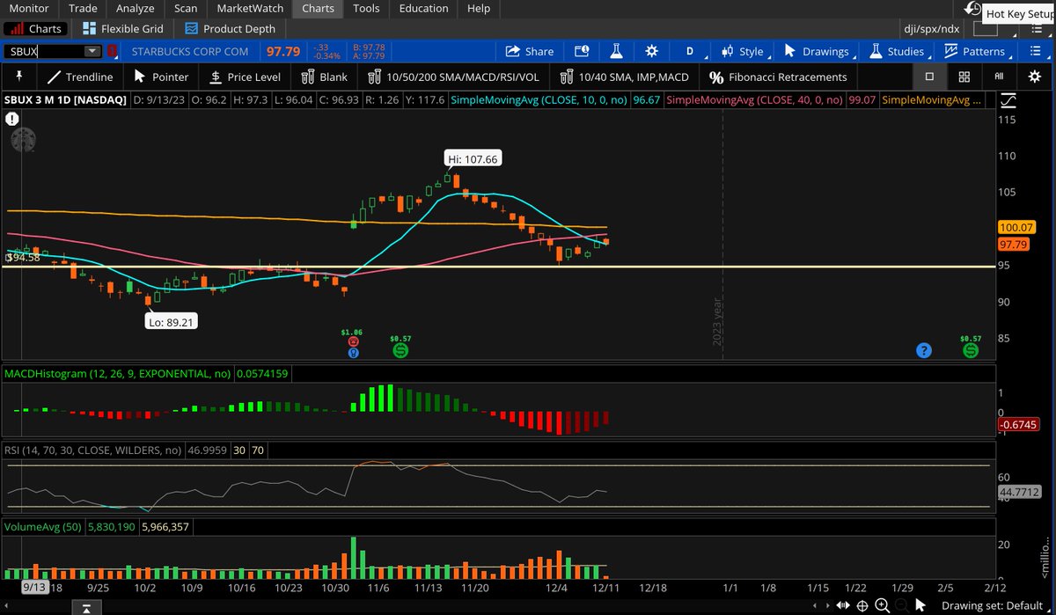Open the Trade tab

(83, 8)
